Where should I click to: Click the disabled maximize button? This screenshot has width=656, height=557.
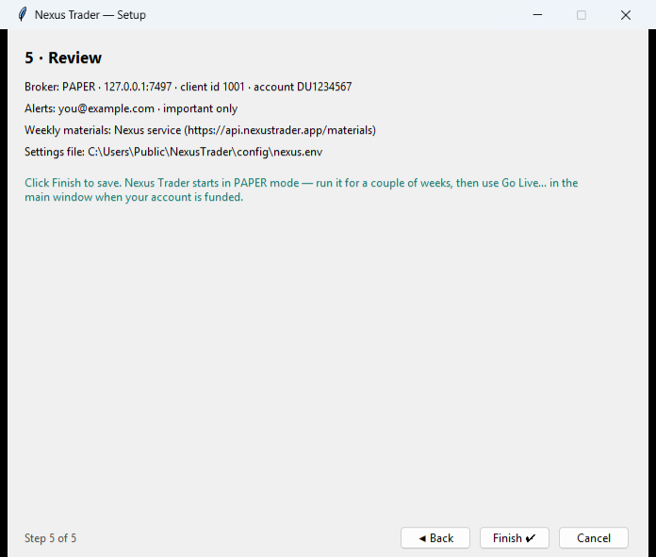coord(582,15)
